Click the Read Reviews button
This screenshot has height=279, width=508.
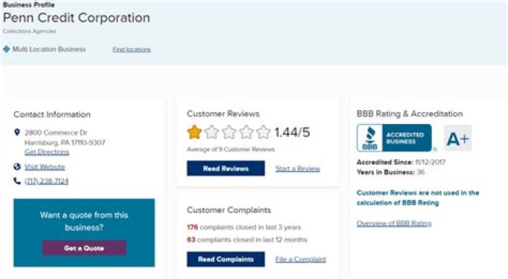(226, 168)
